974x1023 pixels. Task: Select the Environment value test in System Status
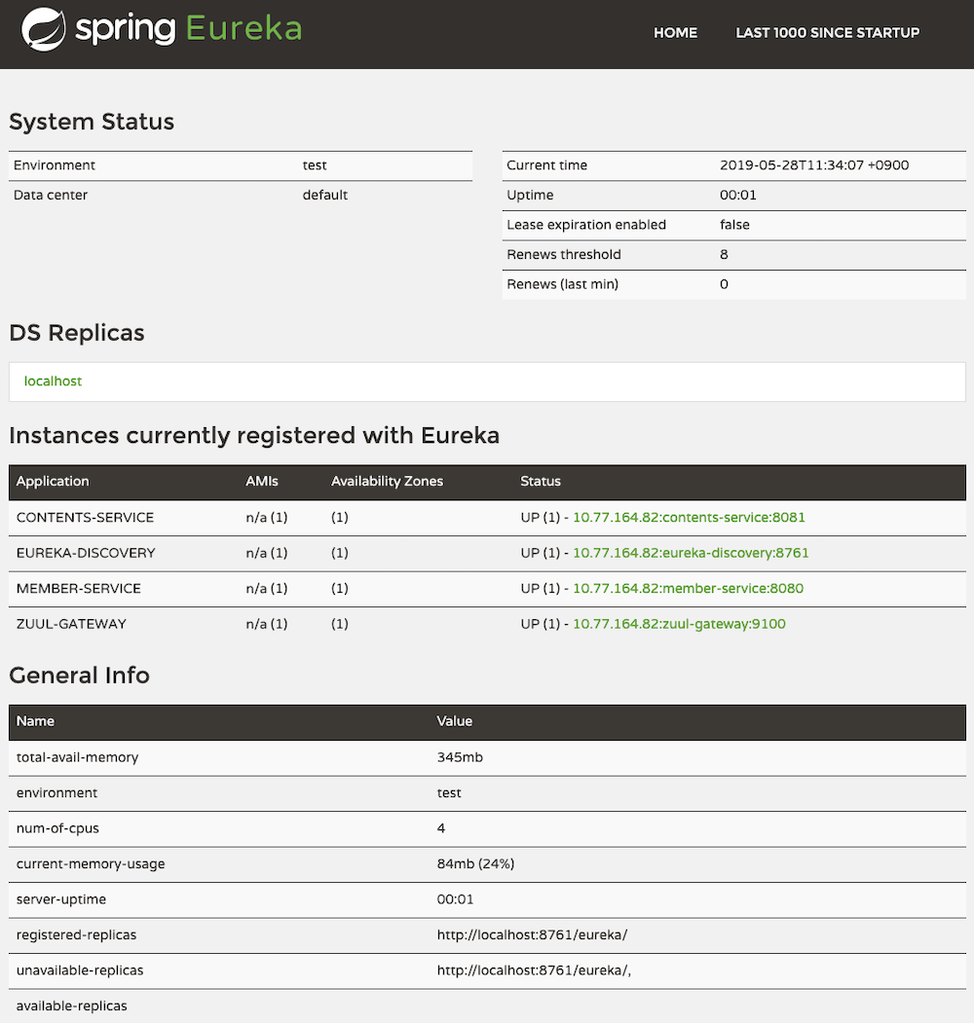[315, 165]
